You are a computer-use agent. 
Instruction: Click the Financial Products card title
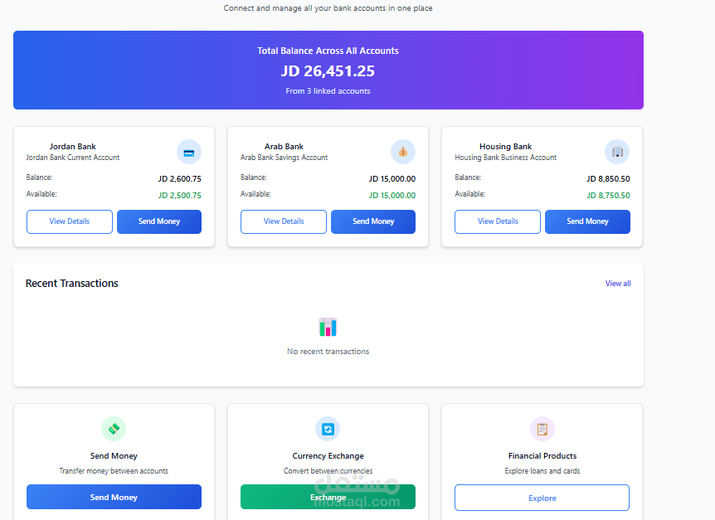[542, 456]
